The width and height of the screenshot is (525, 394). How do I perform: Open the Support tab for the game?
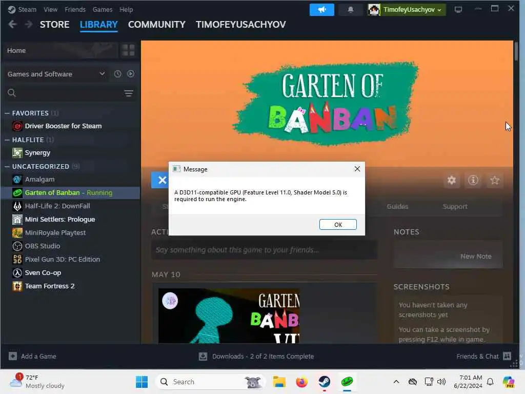[455, 206]
